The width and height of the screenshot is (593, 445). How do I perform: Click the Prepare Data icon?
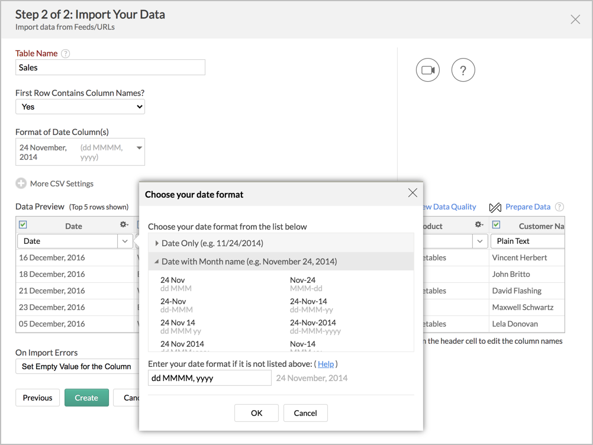coord(495,207)
